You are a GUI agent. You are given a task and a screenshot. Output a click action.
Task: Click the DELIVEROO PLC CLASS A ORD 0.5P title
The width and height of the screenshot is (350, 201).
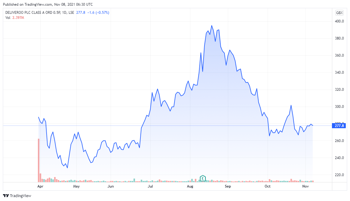[x=33, y=13]
